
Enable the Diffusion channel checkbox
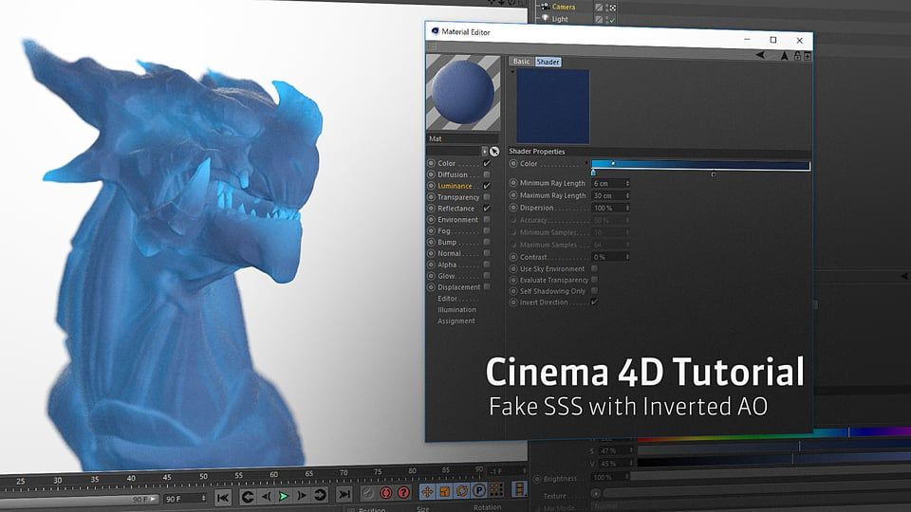[486, 174]
